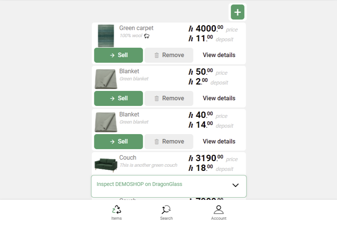The height and width of the screenshot is (225, 337).
Task: Click thumbnail of the 50.00 Blanket
Action: tap(106, 79)
